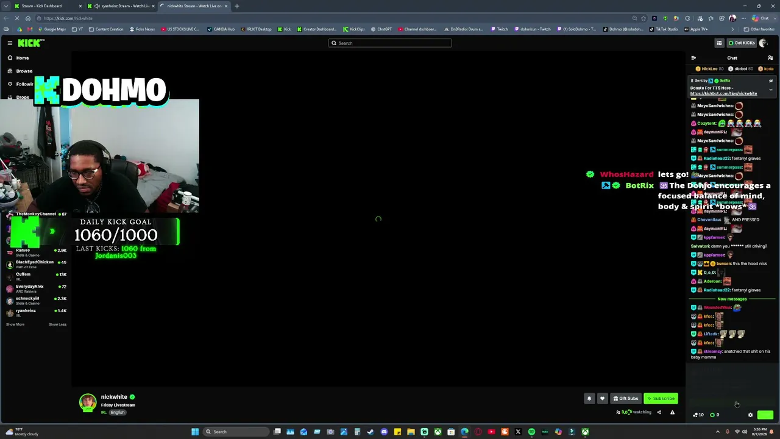Open TikTok Studio bookmark
Viewport: 780px width, 439px height.
click(664, 29)
